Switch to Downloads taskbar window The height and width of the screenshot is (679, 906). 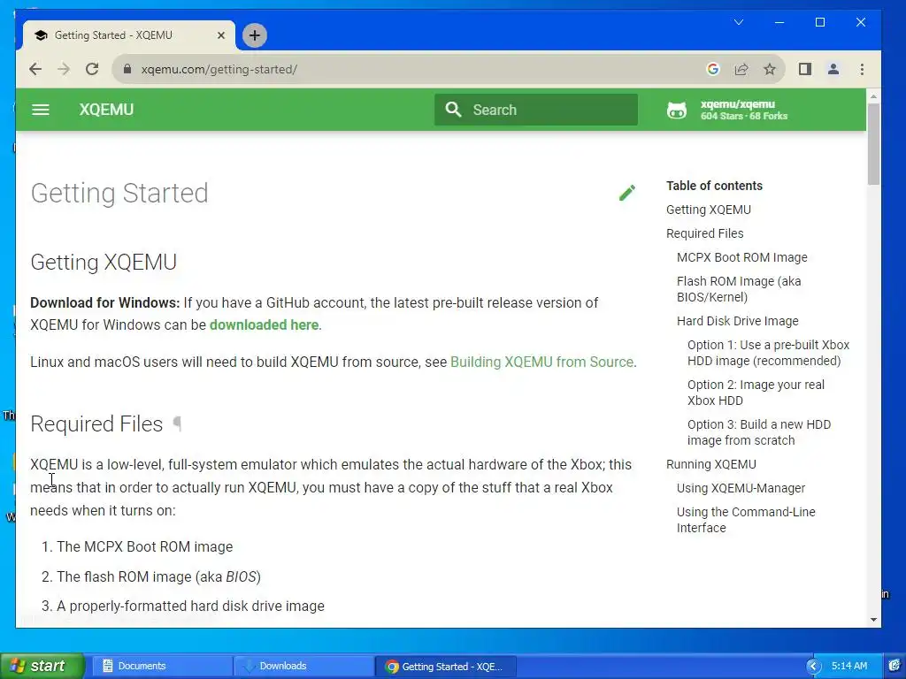(x=304, y=666)
